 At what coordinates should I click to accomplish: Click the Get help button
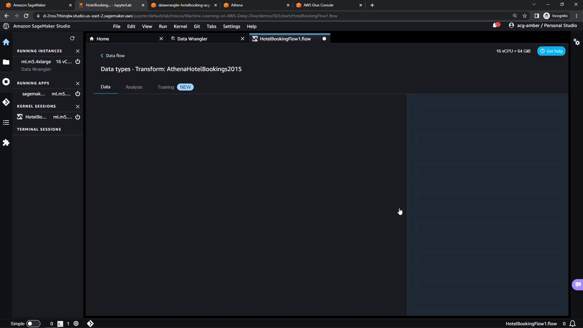click(551, 51)
